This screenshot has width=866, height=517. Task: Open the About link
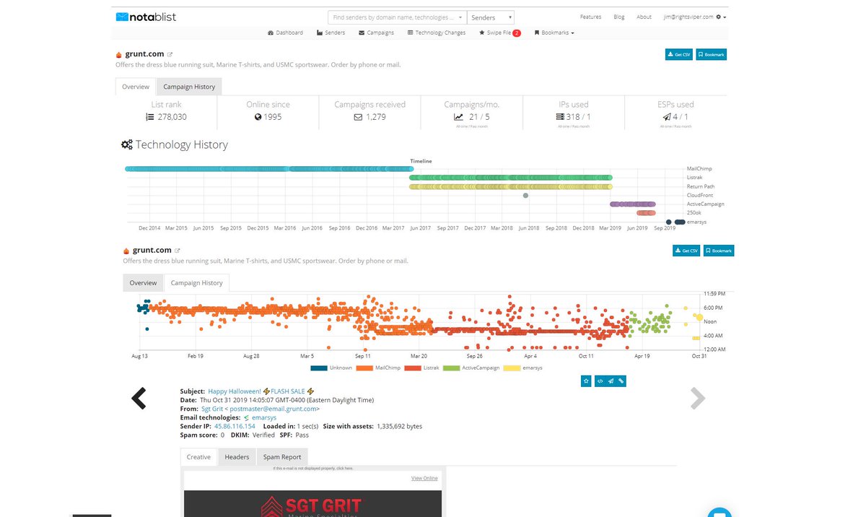[x=644, y=17]
